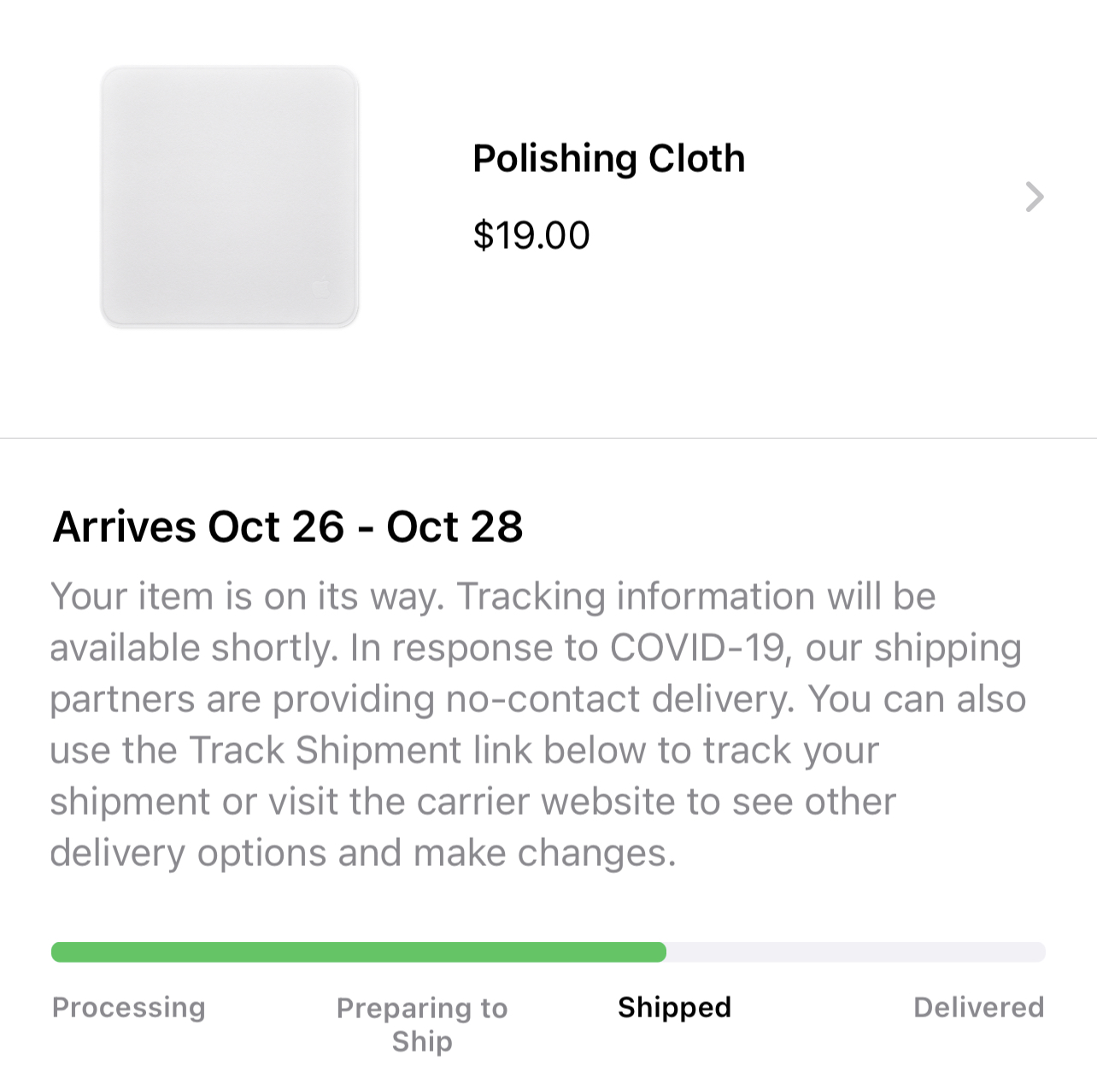The image size is (1097, 1084).
Task: Select the Processing status step
Action: [129, 1007]
